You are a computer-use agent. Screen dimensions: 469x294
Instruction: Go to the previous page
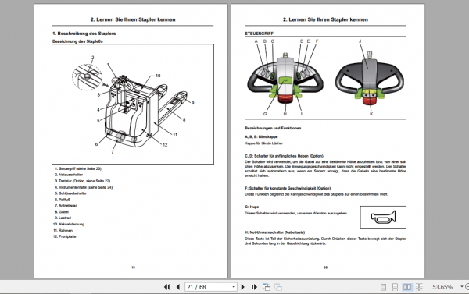click(x=178, y=287)
